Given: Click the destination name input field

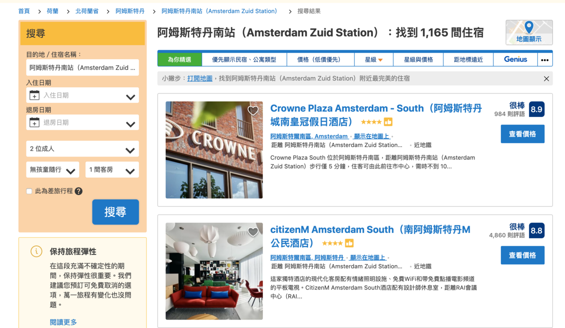Looking at the screenshot, I should click(82, 68).
